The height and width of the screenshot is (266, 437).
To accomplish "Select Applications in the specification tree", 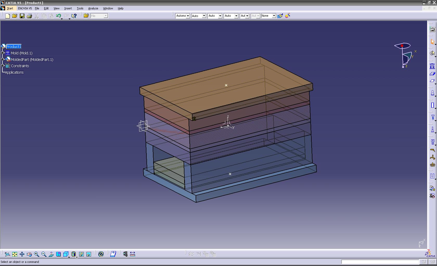I will click(14, 72).
